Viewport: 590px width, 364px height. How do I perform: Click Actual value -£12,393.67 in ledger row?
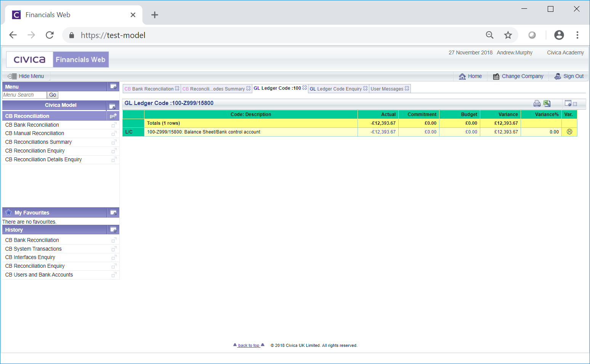point(383,132)
